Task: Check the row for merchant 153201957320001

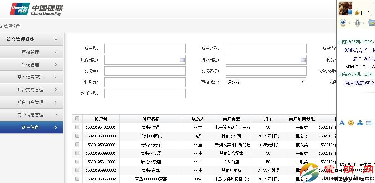Action: (x=77, y=127)
